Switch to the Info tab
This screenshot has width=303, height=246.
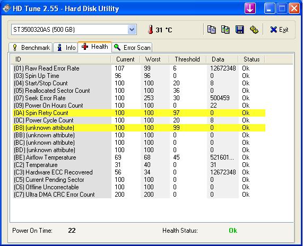tap(66, 48)
